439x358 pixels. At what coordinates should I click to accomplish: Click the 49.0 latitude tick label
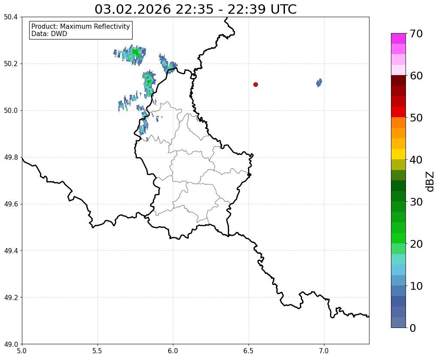tap(11, 344)
